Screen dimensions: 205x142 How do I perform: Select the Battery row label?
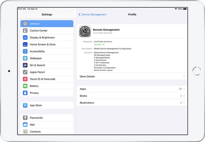coord(34,86)
